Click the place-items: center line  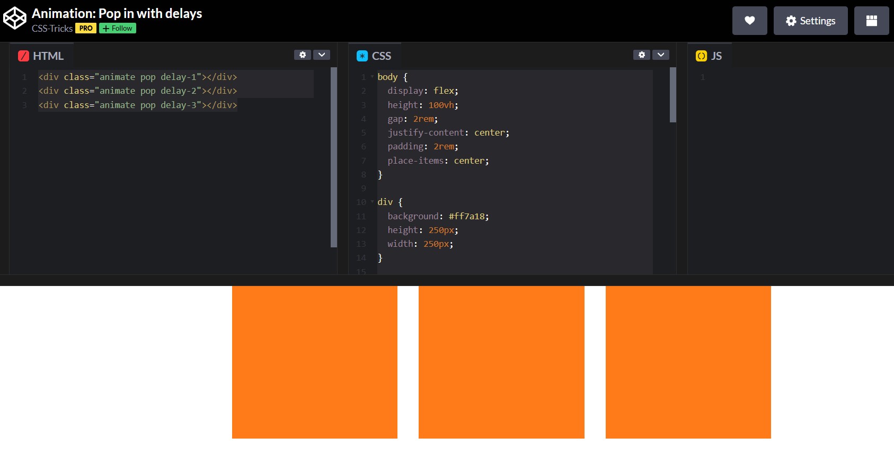tap(438, 160)
